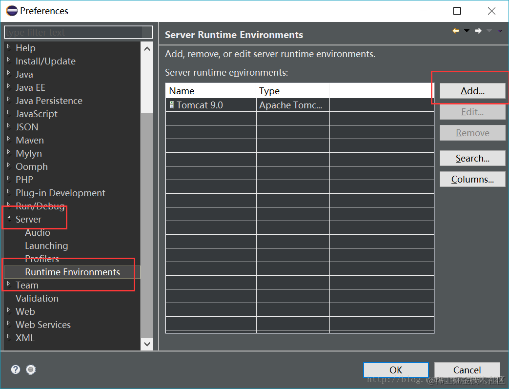Screen dimensions: 509x389
Task: Click the Columns... button
Action: (x=472, y=179)
